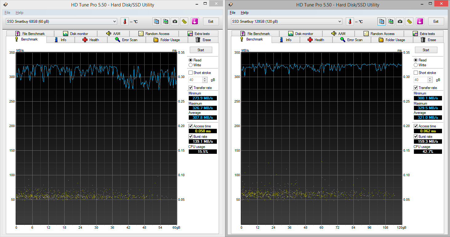This screenshot has height=237, width=450.
Task: Click the camera save-screenshot icon in the 60GB window
Action: [x=175, y=21]
